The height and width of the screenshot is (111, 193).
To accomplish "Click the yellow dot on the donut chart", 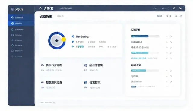I will [64, 40].
